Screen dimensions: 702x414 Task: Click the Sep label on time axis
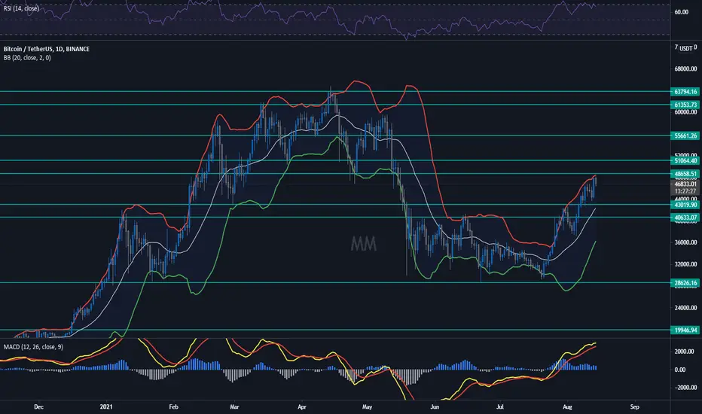[634, 406]
